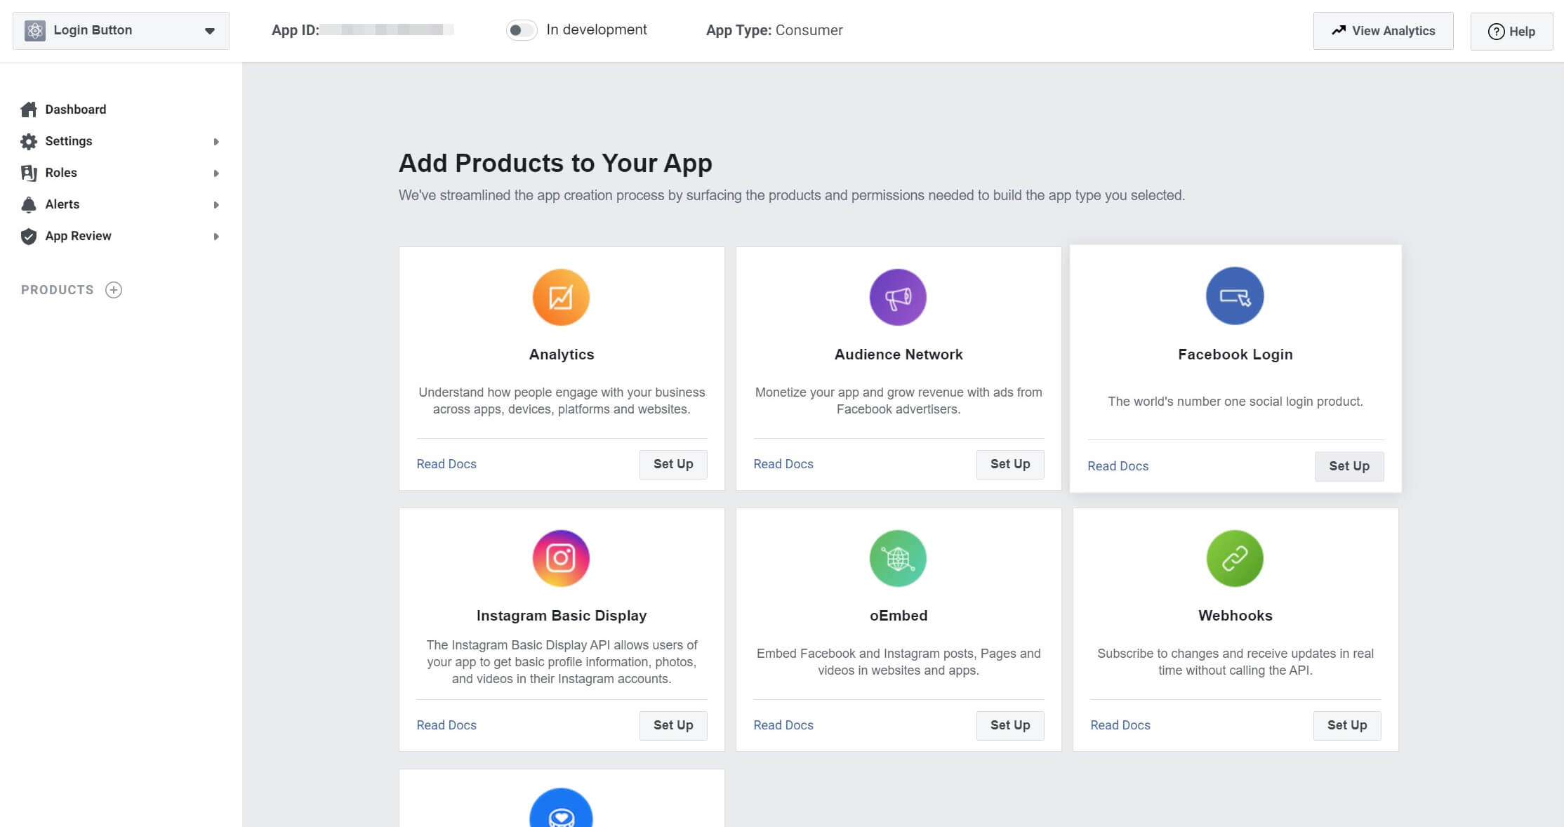Screen dimensions: 1564x827
Task: Click the Audience Network megaphone icon
Action: (898, 297)
